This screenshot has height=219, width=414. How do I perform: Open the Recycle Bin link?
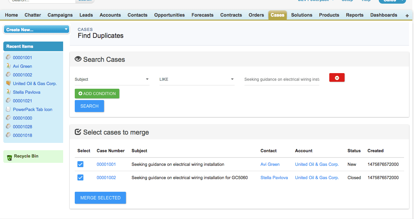[26, 156]
